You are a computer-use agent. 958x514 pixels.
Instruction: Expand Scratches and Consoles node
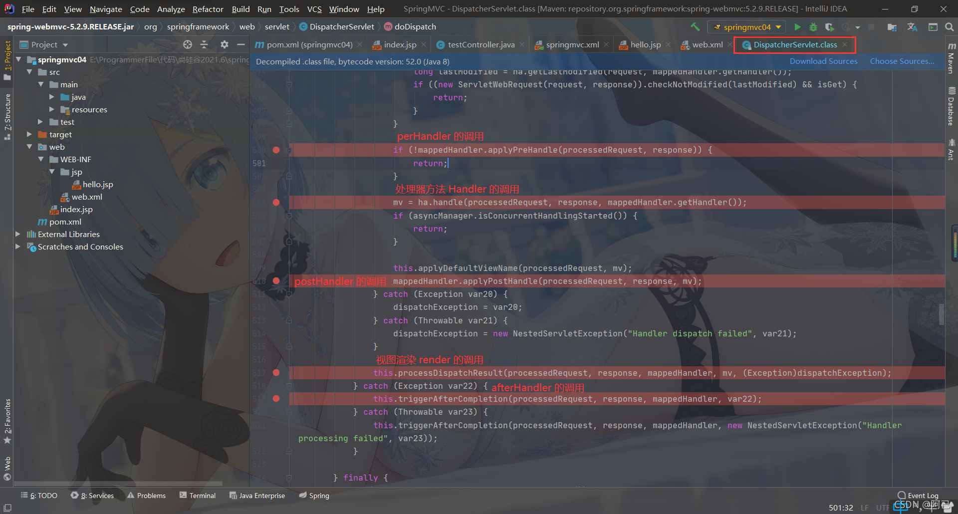(19, 247)
